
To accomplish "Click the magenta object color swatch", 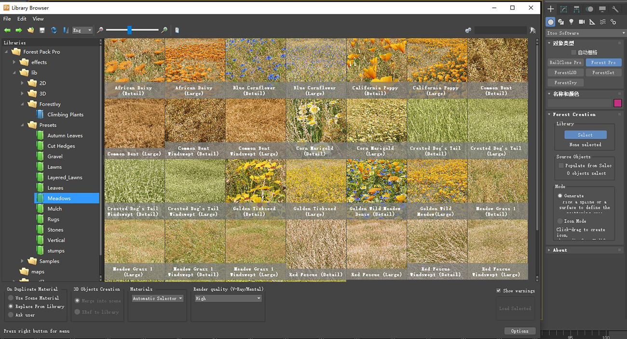I will pyautogui.click(x=618, y=103).
